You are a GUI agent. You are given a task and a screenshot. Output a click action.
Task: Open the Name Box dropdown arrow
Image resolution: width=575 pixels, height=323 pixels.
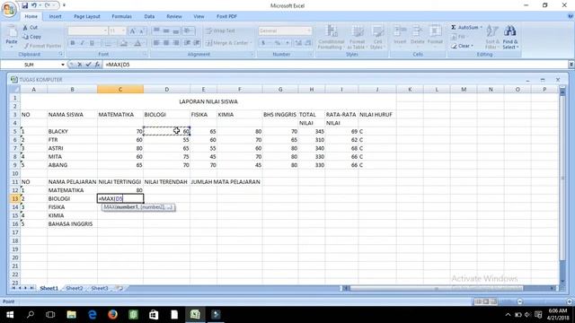click(63, 65)
